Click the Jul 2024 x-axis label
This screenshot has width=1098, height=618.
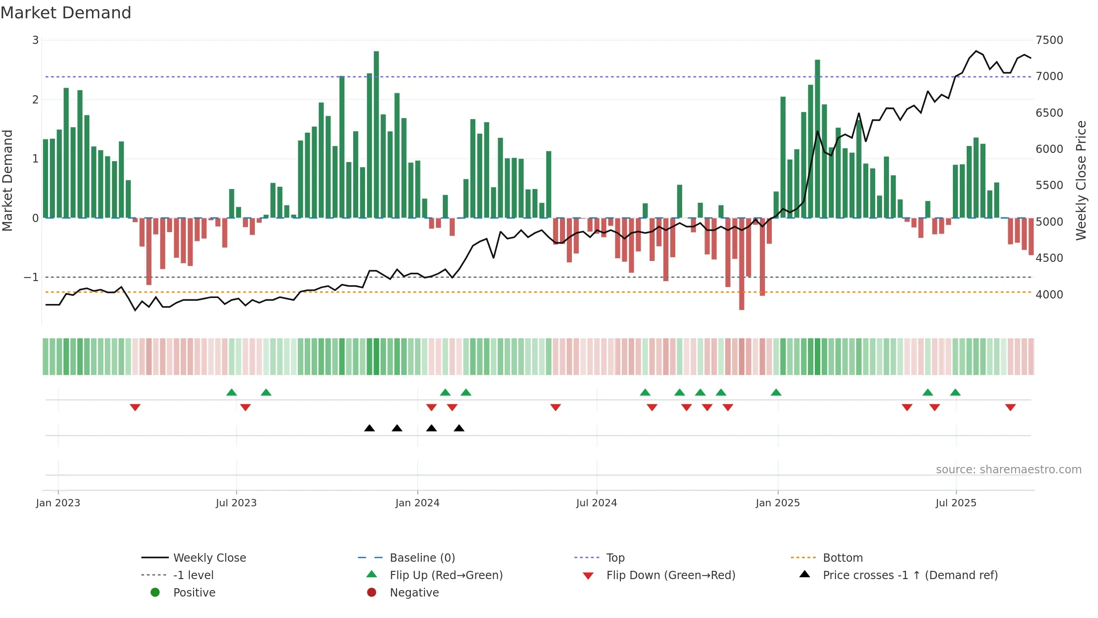point(597,503)
